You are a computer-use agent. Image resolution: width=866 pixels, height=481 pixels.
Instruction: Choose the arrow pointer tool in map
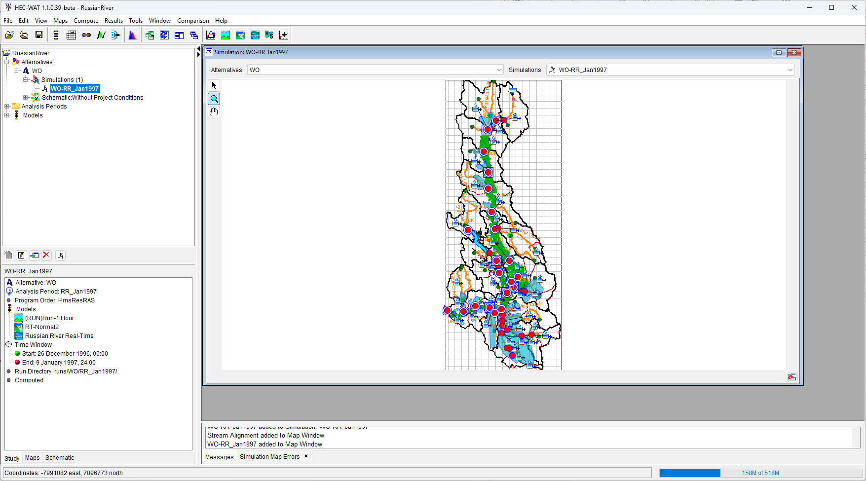pos(214,86)
